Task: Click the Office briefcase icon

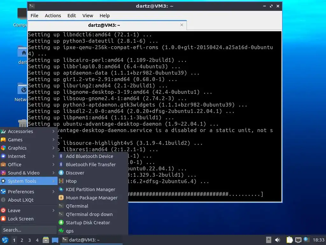Action: point(3,165)
